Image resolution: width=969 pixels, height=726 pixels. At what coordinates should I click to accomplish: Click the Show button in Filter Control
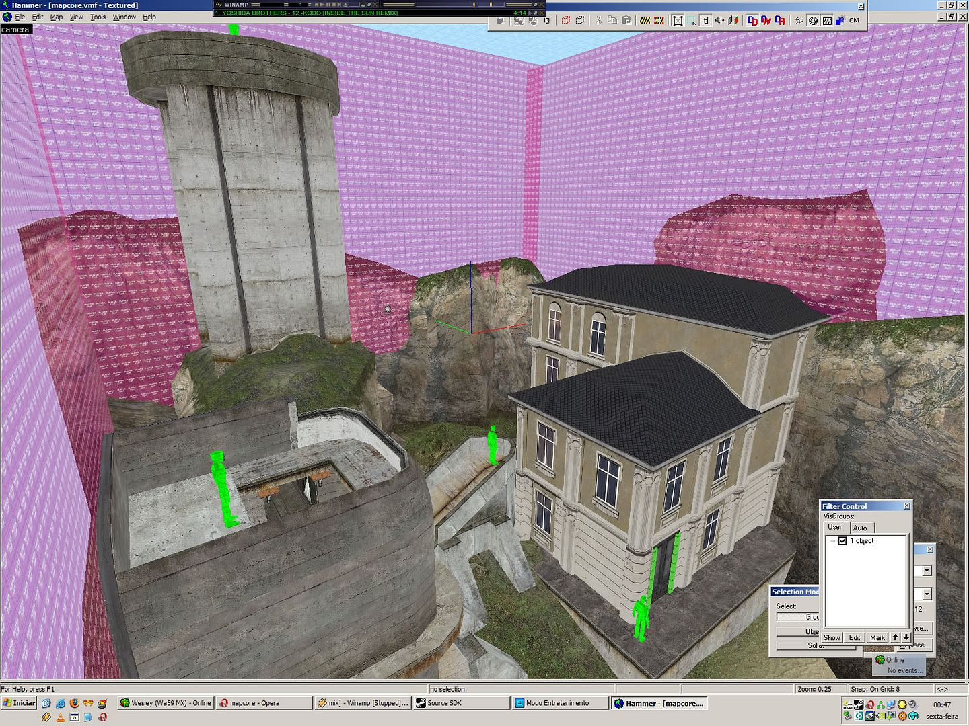(832, 637)
